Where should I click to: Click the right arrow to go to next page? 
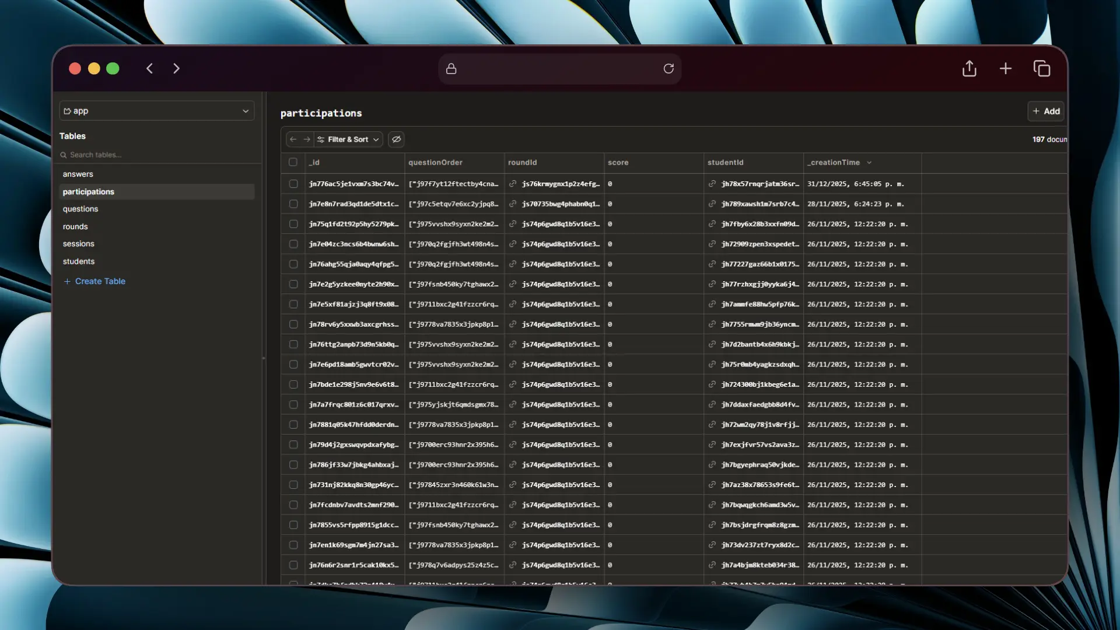pos(307,139)
